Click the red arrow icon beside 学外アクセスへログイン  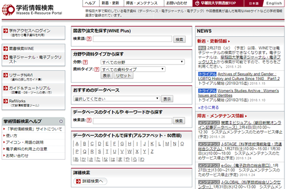6,31
